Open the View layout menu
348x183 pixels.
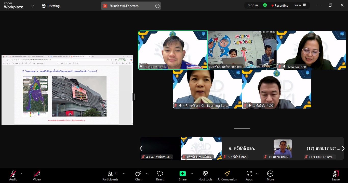tap(300, 5)
